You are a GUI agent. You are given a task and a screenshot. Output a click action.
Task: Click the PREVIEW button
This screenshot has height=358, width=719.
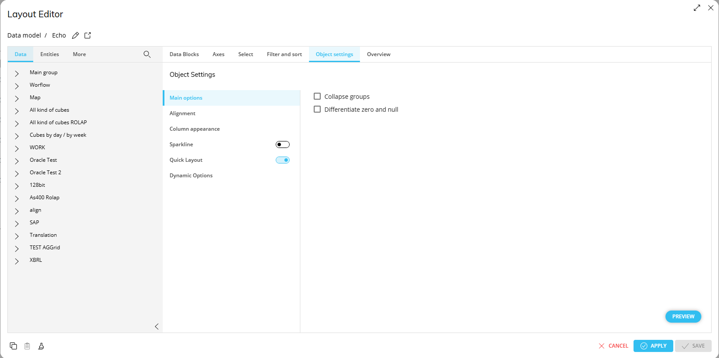click(683, 317)
